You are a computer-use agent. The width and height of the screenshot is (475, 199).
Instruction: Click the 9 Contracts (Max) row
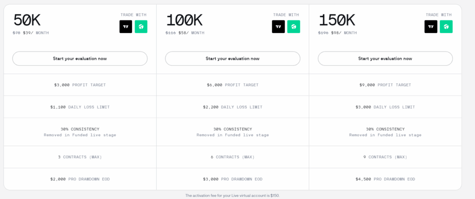point(385,157)
